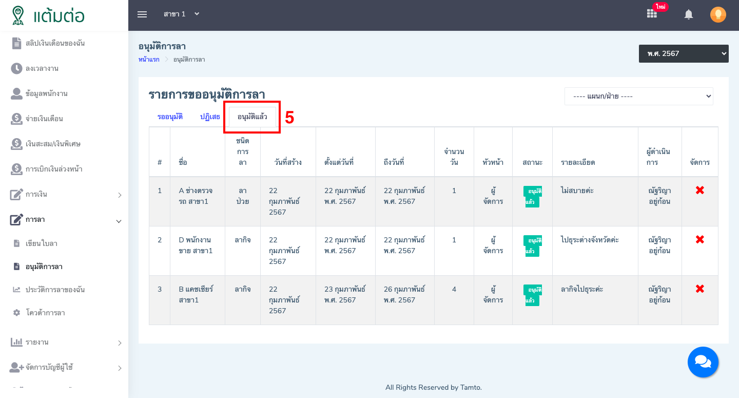Open the apps grid icon with ใหม่ badge

pyautogui.click(x=652, y=14)
